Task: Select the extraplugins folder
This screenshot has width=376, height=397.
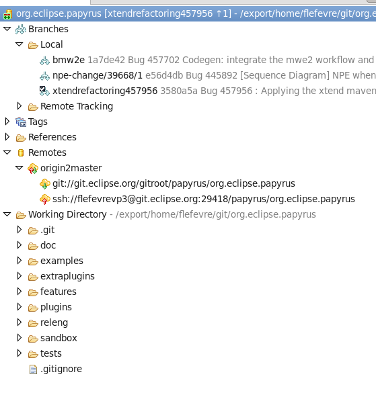Action: point(67,276)
